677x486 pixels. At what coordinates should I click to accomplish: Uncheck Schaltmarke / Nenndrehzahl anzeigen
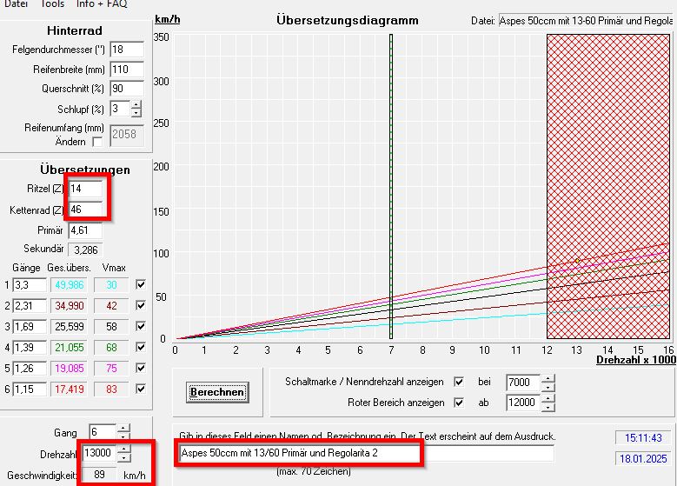459,382
